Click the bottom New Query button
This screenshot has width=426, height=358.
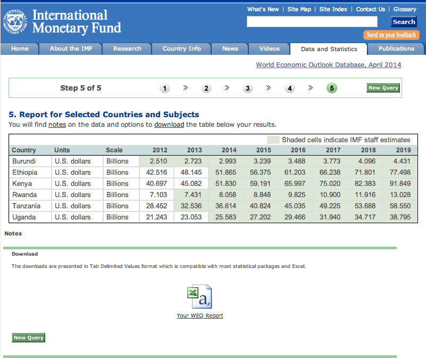pyautogui.click(x=28, y=337)
